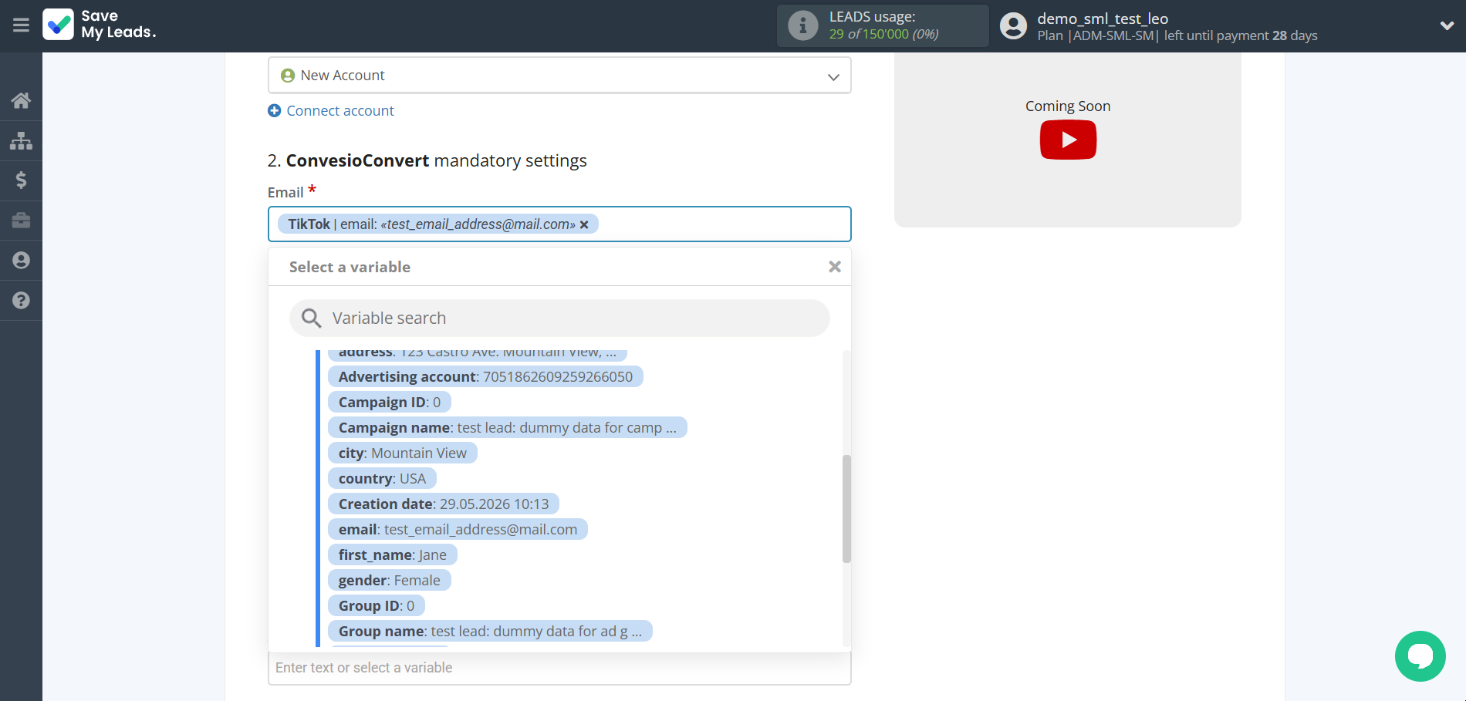Click the demo_sml_test_leo username
This screenshot has height=701, width=1466.
(1103, 19)
